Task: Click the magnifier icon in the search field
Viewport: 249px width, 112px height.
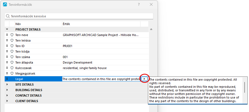Action: click(x=8, y=16)
